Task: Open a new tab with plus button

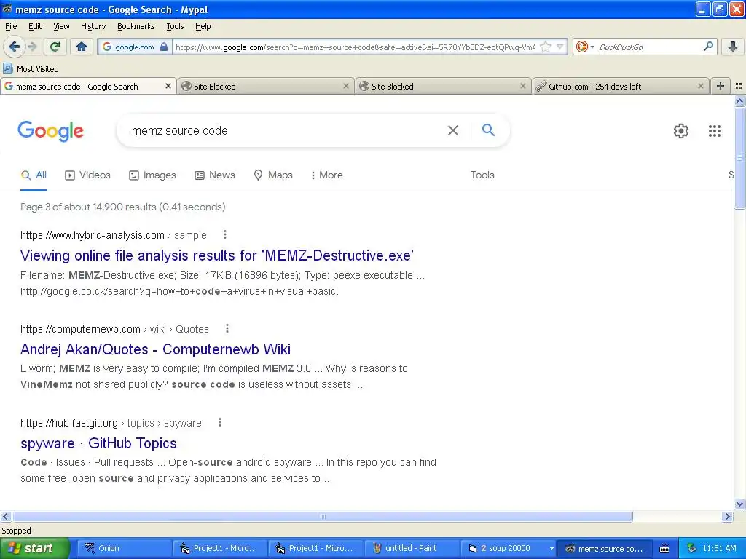Action: [x=721, y=86]
